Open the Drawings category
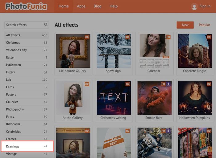 (x=27, y=146)
